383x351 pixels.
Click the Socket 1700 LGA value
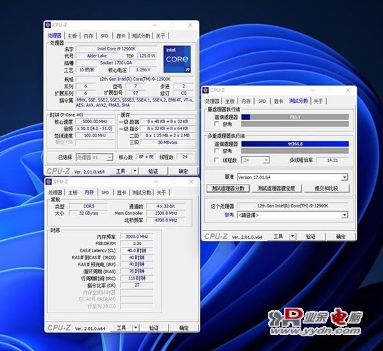(x=116, y=63)
